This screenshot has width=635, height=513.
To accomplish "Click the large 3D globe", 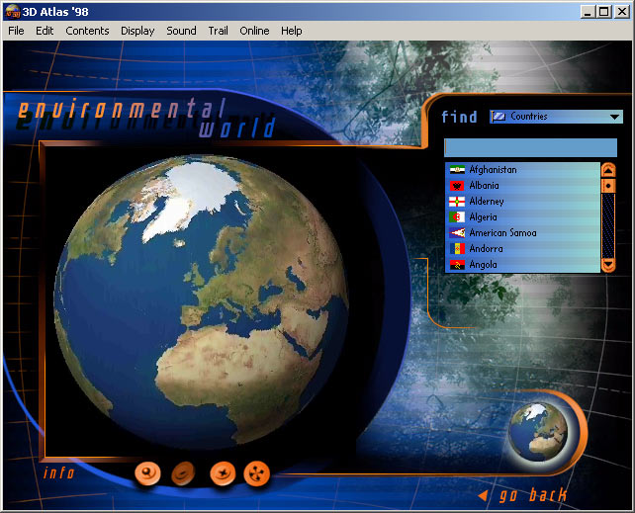I will pyautogui.click(x=201, y=302).
